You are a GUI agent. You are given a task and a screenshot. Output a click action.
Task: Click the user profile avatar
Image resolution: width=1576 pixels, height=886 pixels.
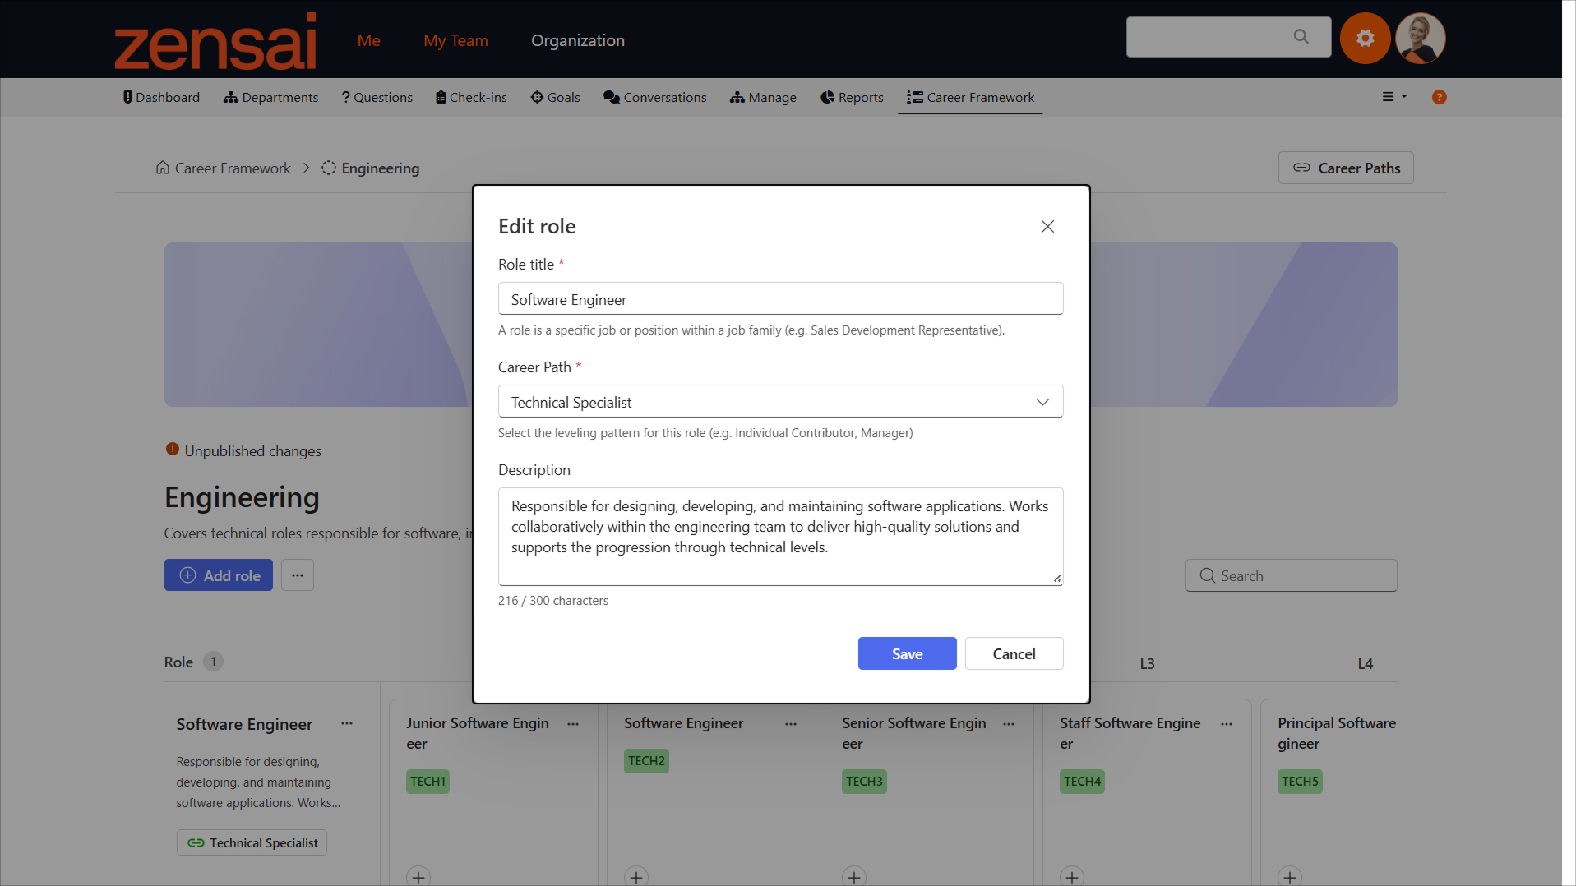pos(1420,38)
